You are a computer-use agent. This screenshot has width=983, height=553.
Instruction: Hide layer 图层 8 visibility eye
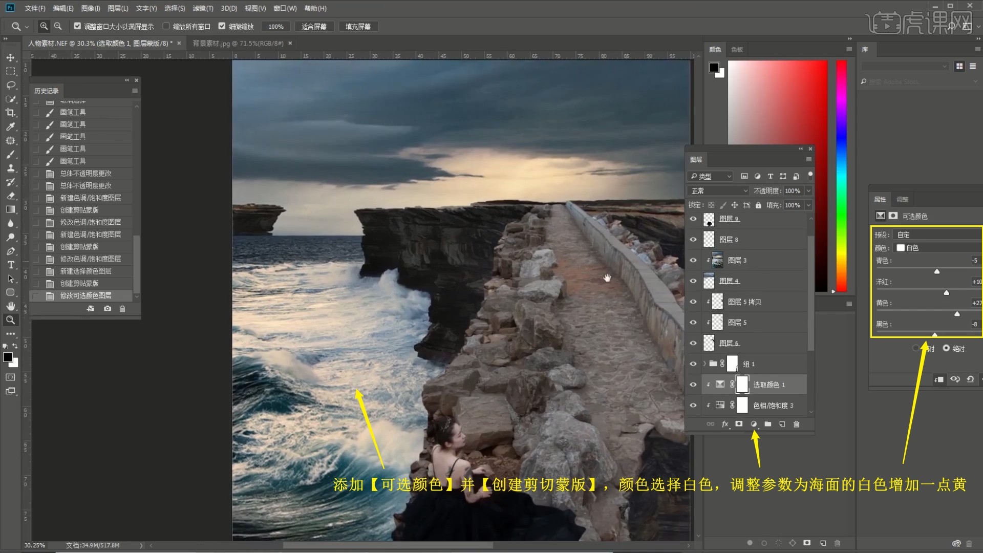[693, 240]
